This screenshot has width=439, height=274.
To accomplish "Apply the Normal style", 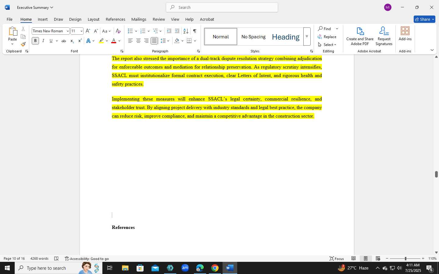I will tap(221, 37).
